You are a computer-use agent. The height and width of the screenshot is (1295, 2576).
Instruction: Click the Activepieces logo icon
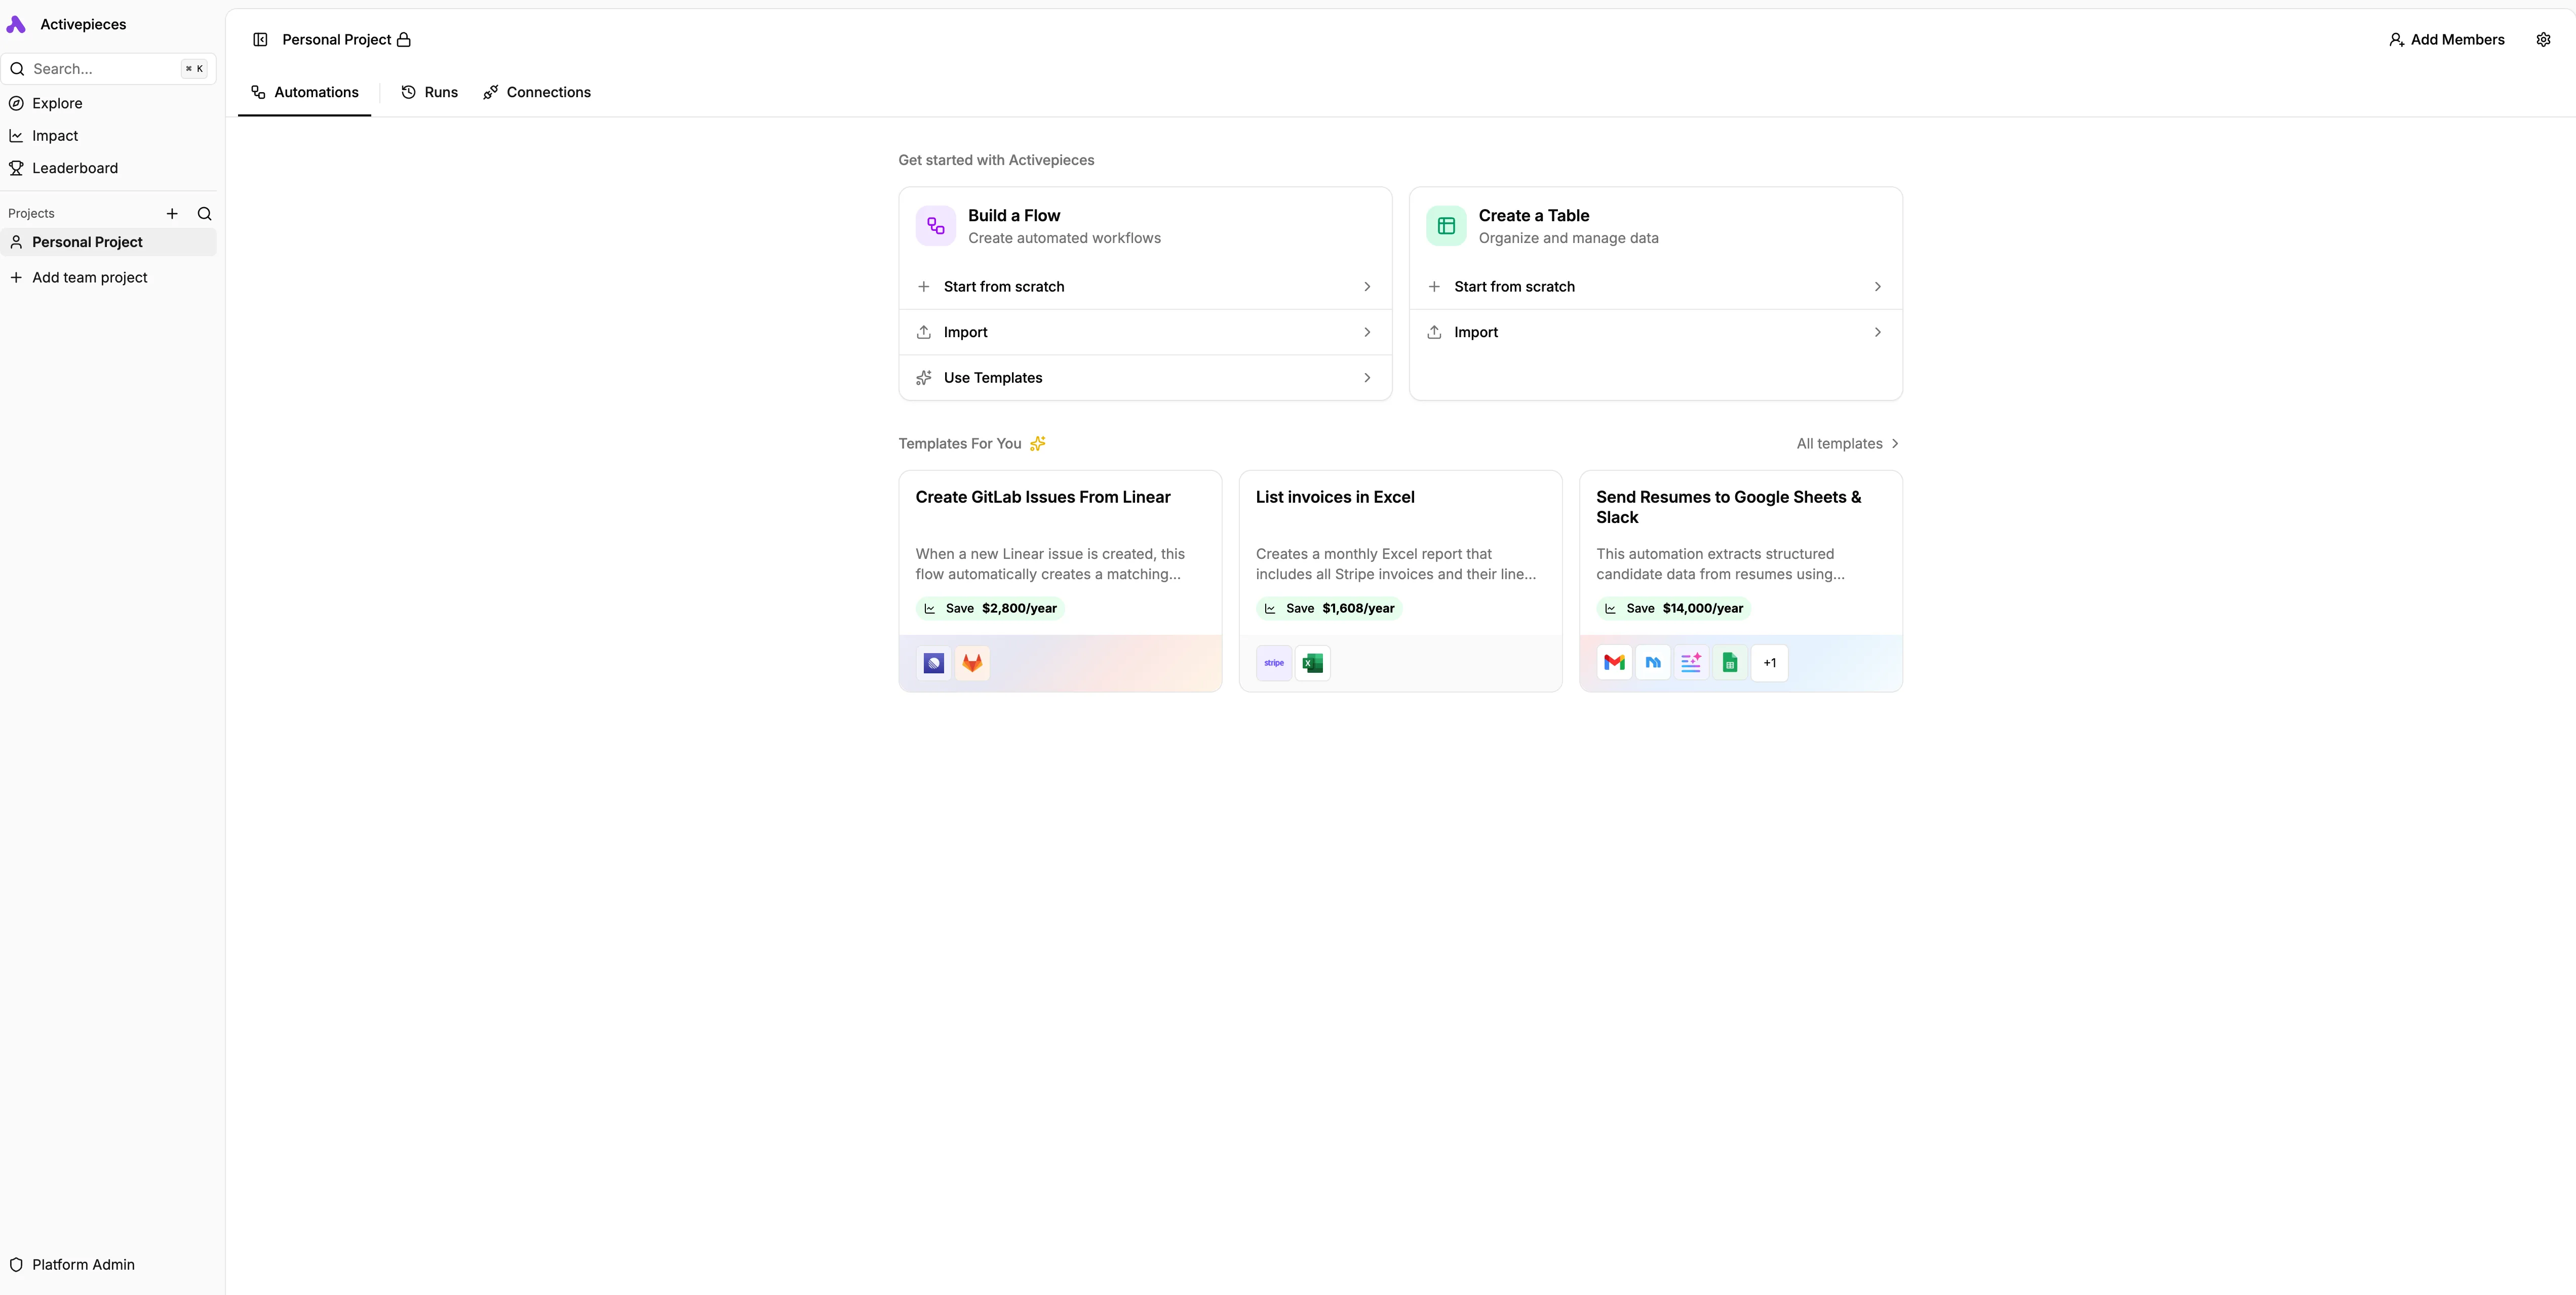coord(16,24)
